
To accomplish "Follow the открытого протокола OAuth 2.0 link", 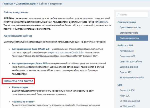I will tap(65, 53).
